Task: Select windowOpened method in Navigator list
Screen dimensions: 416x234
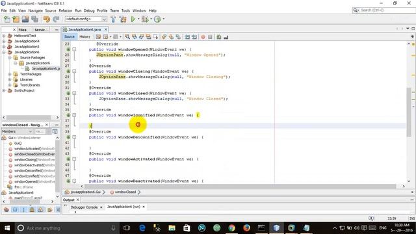Action: pos(34,182)
